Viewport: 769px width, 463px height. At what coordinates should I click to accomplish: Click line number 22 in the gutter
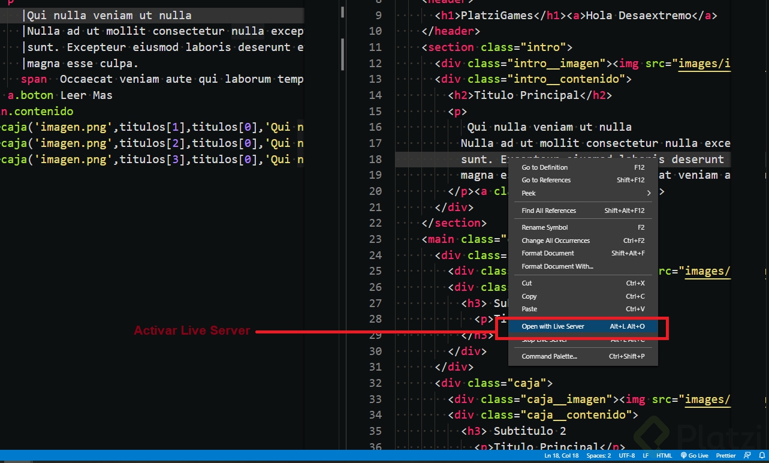coord(375,223)
